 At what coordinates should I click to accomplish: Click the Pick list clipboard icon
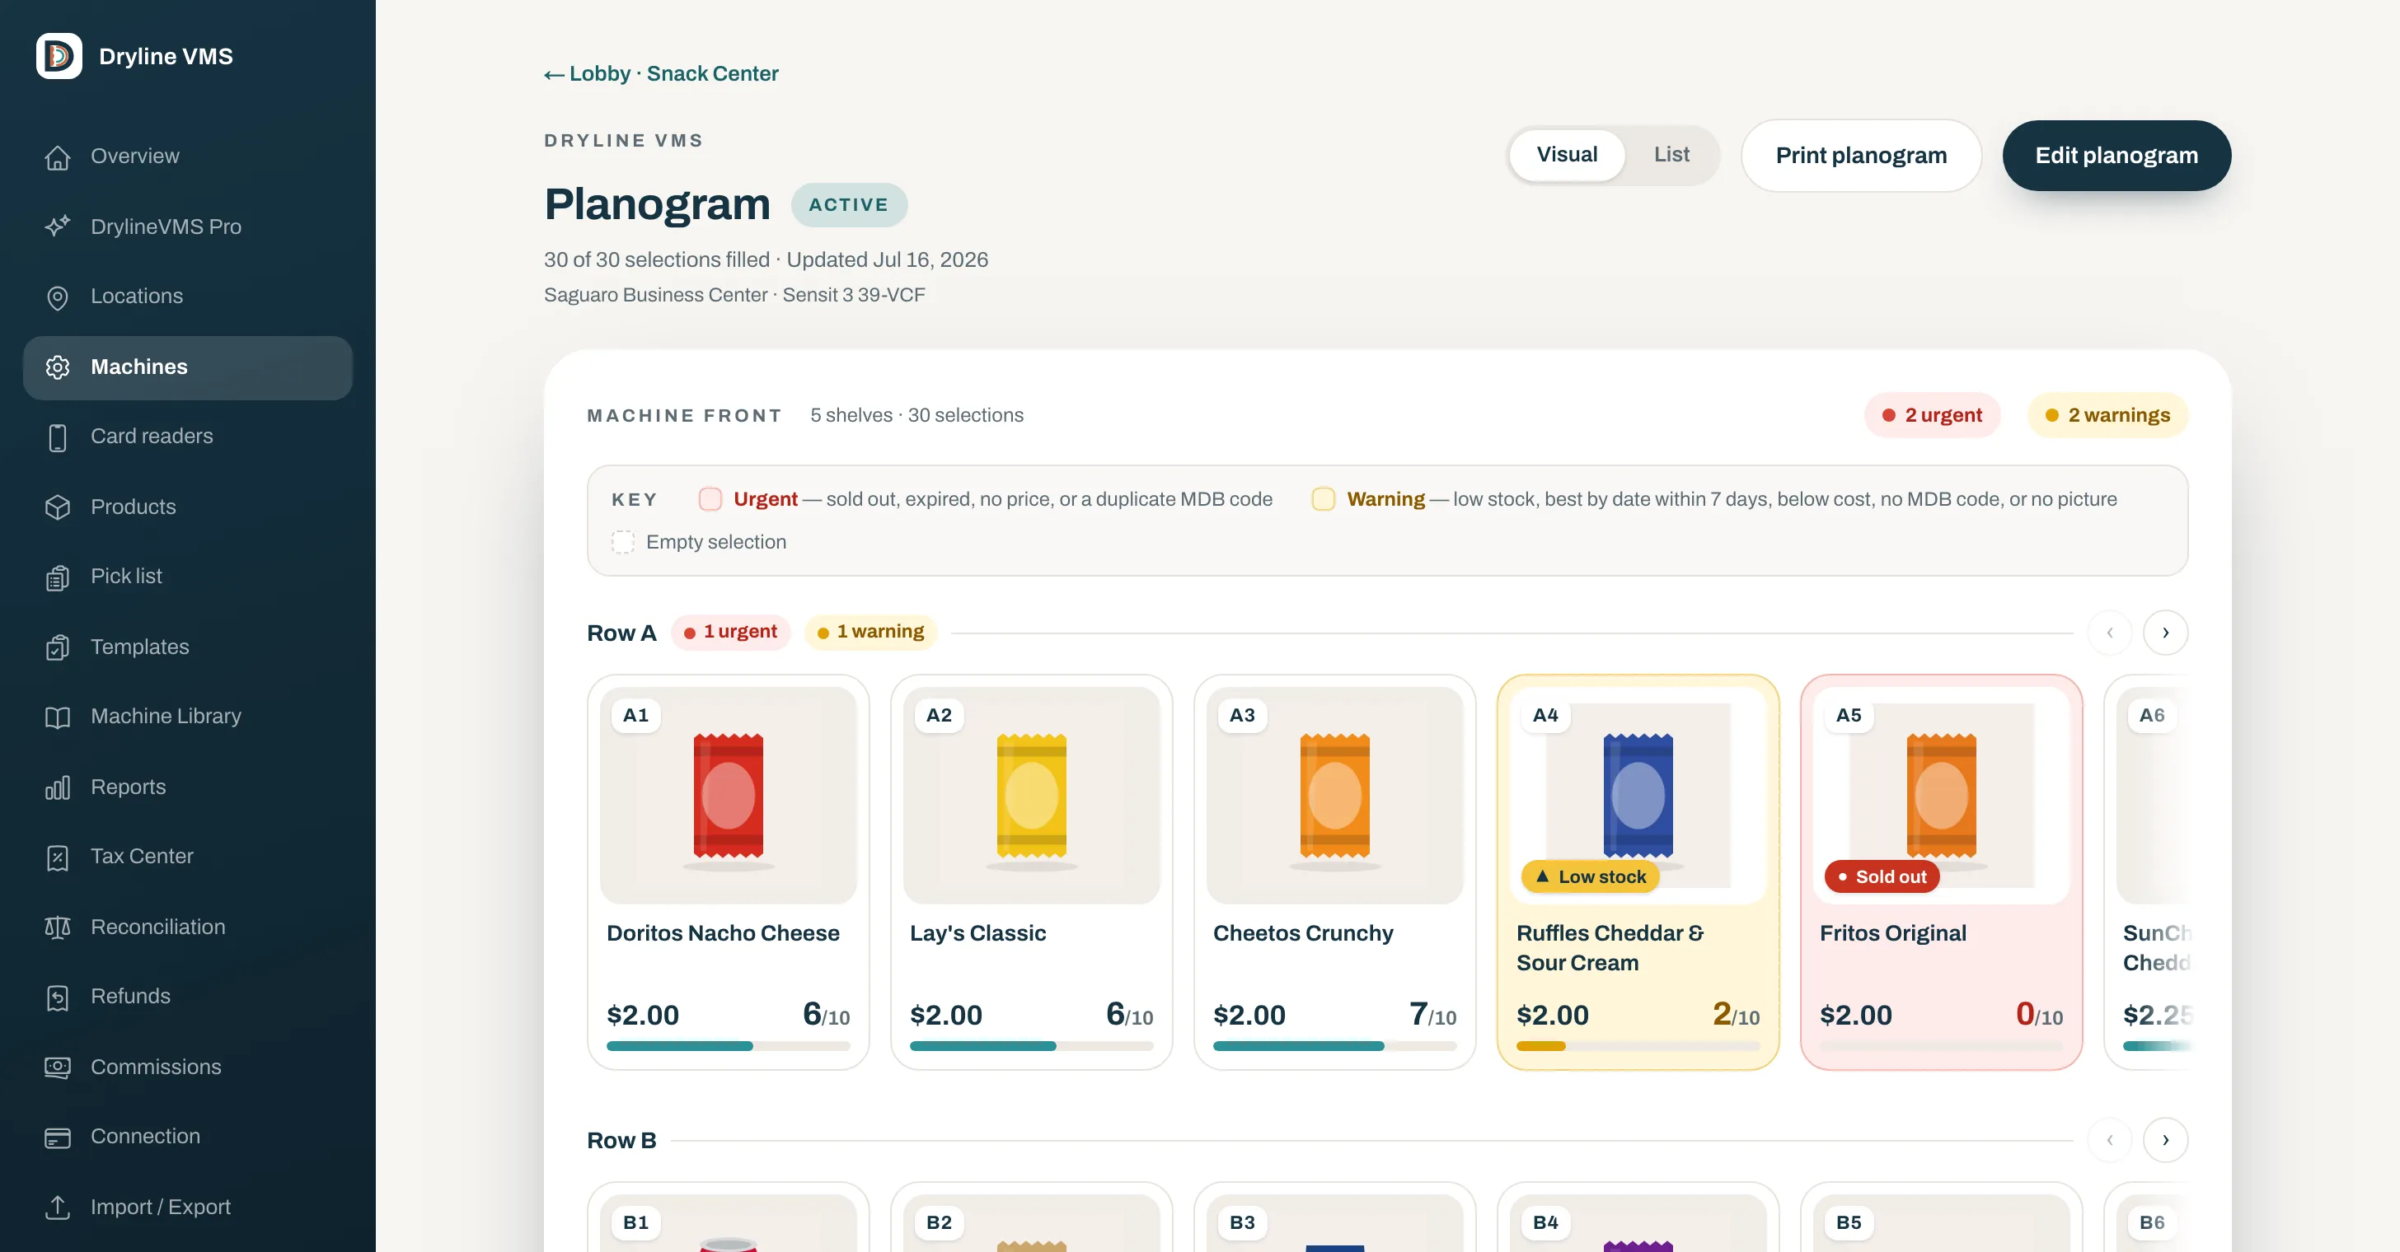click(x=58, y=577)
